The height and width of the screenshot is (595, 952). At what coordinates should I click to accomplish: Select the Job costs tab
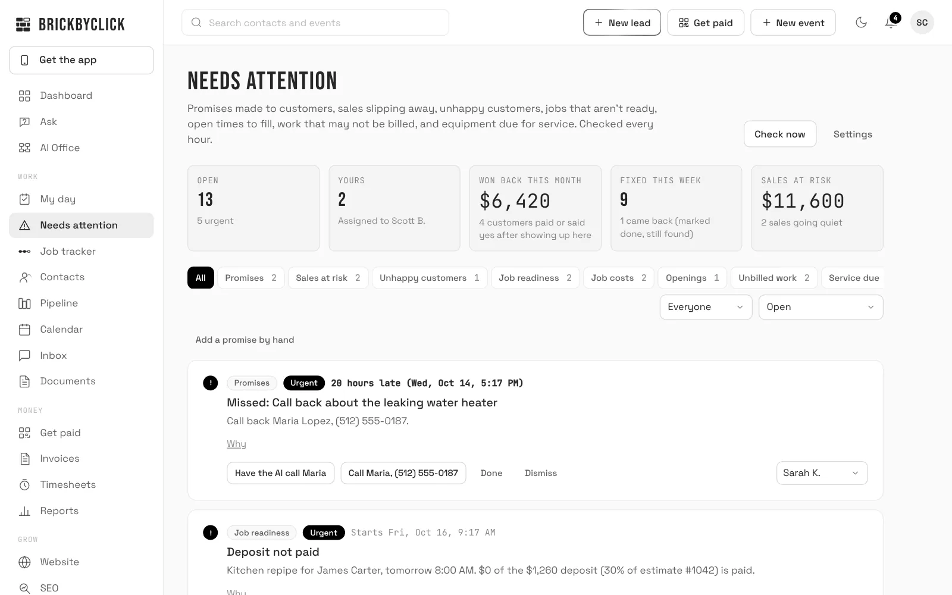click(x=619, y=278)
